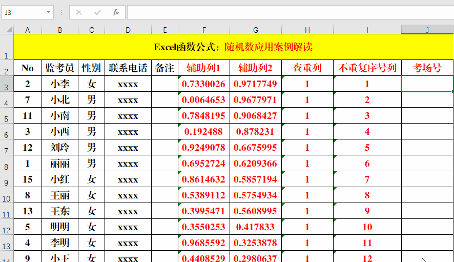Select the 不重复序号列 header cell
Viewport: 454px width, 262px height.
click(x=367, y=68)
